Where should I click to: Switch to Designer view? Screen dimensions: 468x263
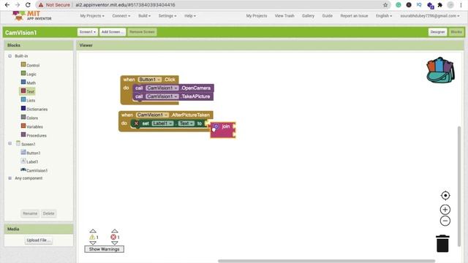point(437,32)
